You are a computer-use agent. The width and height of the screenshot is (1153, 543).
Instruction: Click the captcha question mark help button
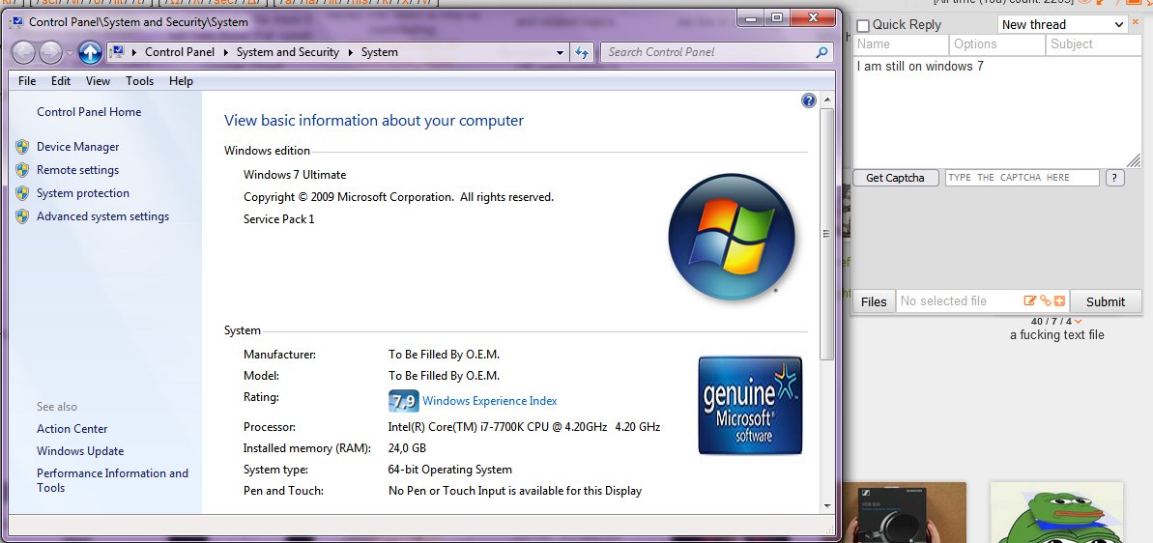click(1114, 178)
